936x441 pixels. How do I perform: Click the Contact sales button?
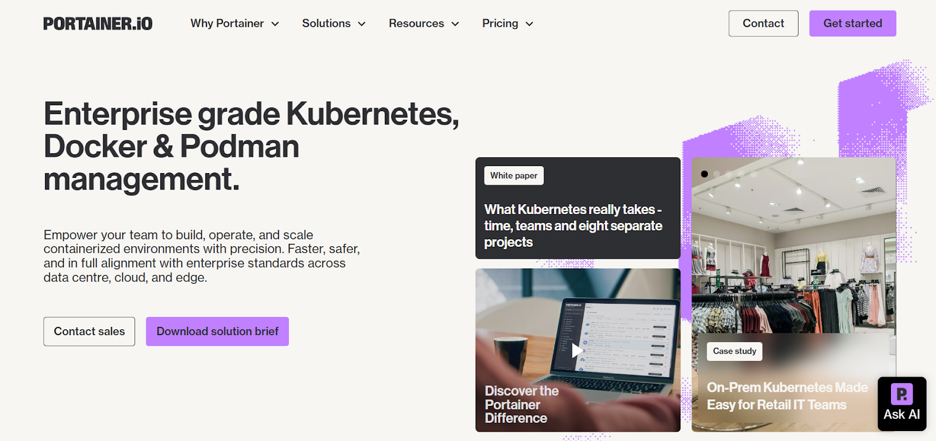point(90,332)
